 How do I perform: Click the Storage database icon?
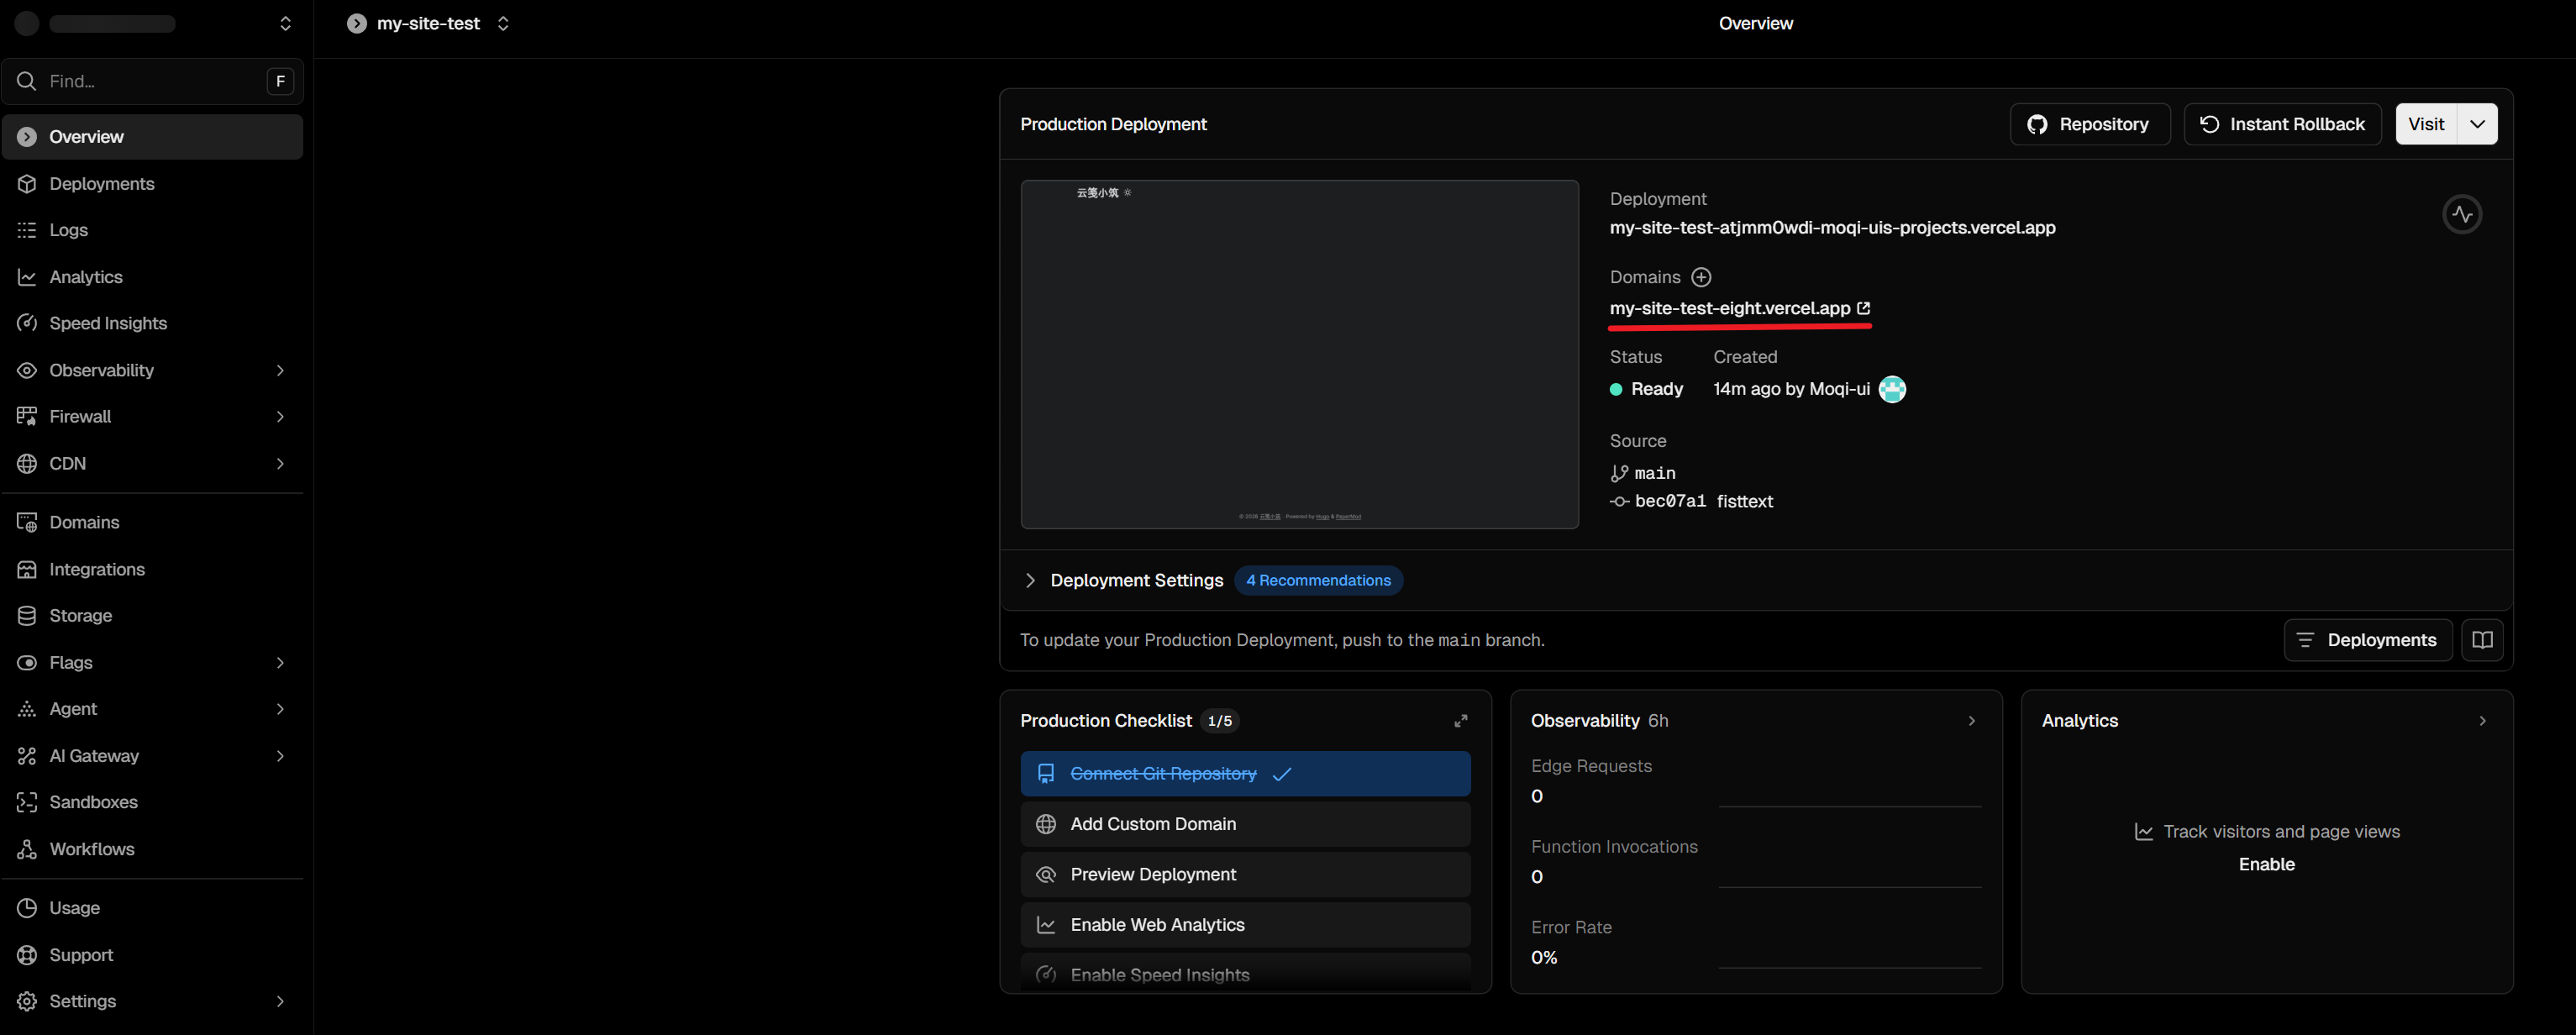click(x=27, y=616)
